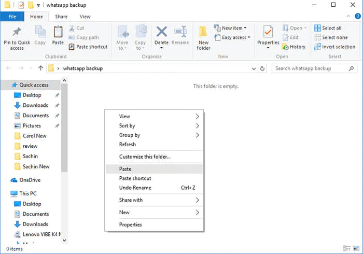This screenshot has height=254, width=363.
Task: Create a New folder from ribbon
Action: click(x=203, y=38)
